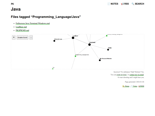155x116 pixels.
Task: Open the PKSPKMS.md file link
Action: click(x=22, y=30)
